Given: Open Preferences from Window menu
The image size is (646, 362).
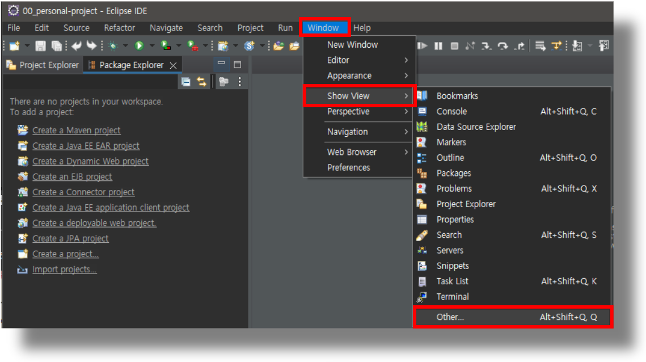Looking at the screenshot, I should [x=358, y=168].
